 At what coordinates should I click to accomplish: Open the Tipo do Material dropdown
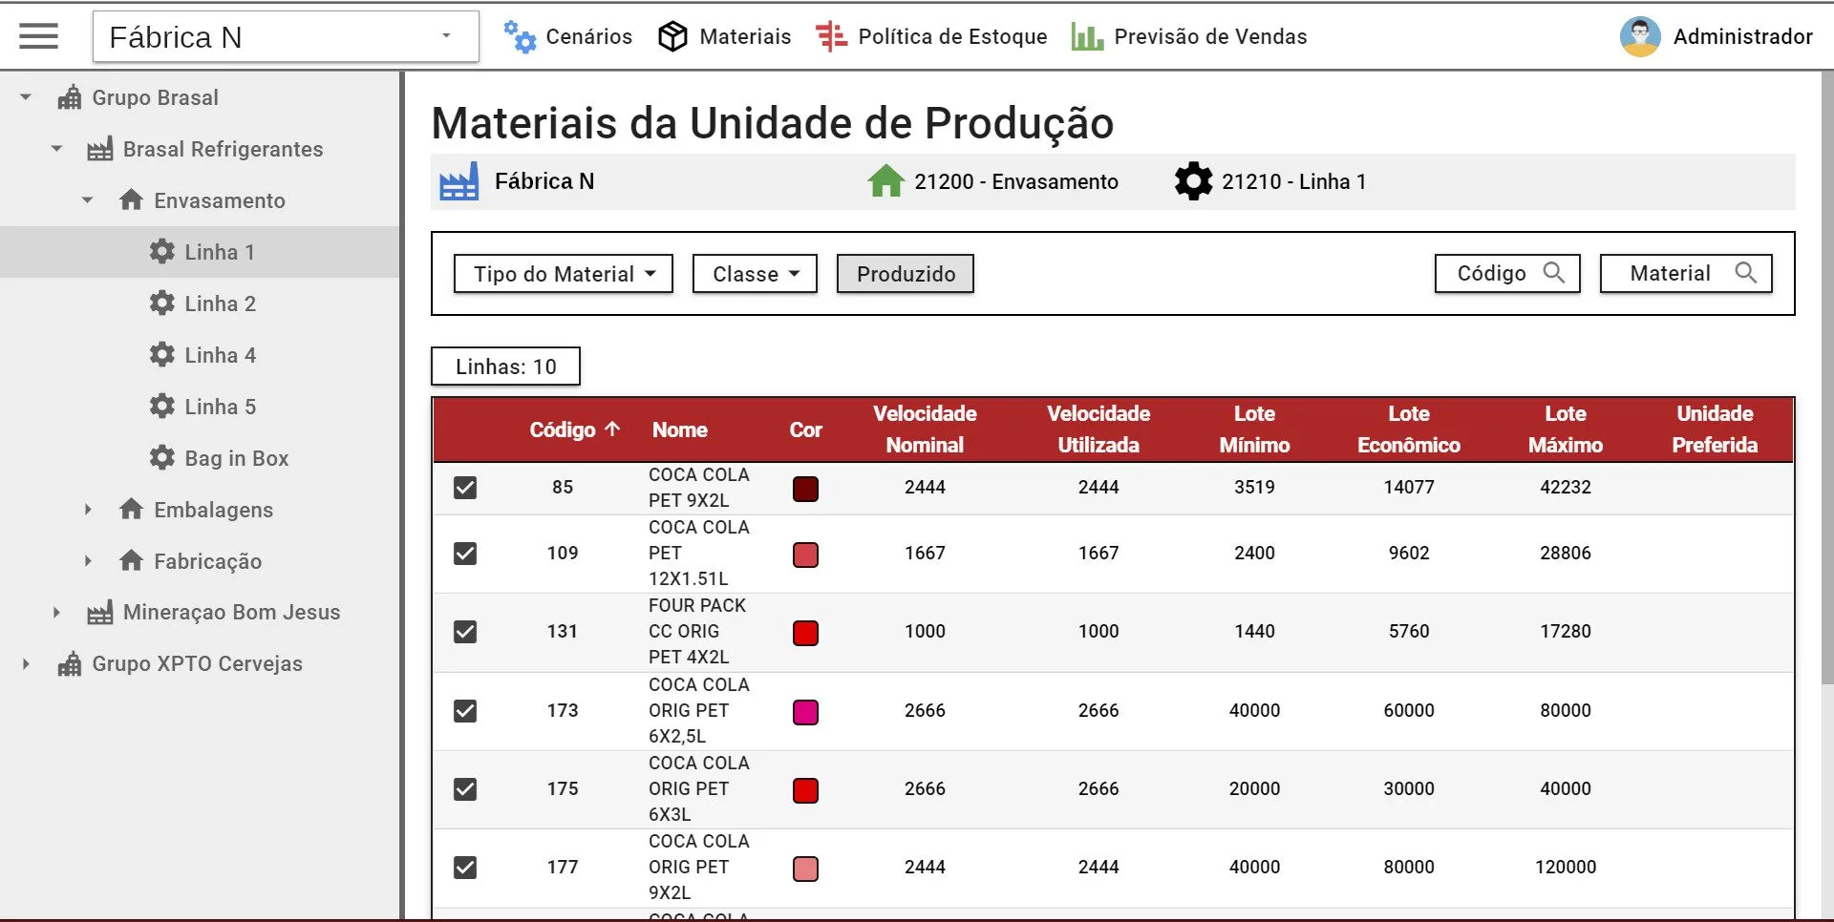click(x=564, y=274)
